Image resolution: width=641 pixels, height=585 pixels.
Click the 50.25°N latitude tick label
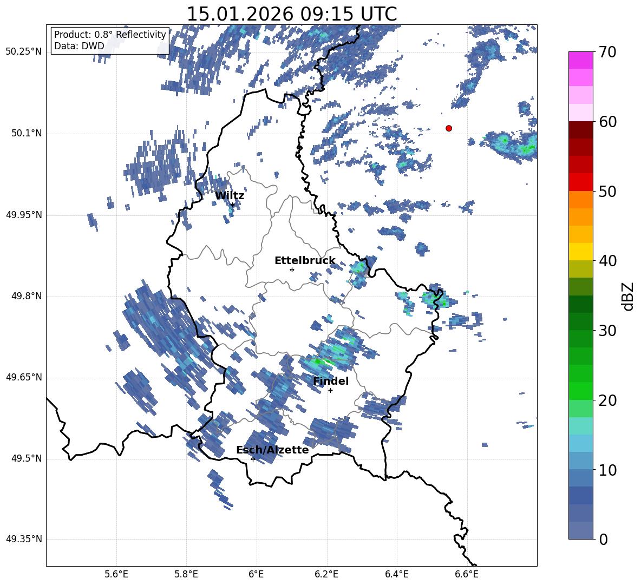pos(24,52)
